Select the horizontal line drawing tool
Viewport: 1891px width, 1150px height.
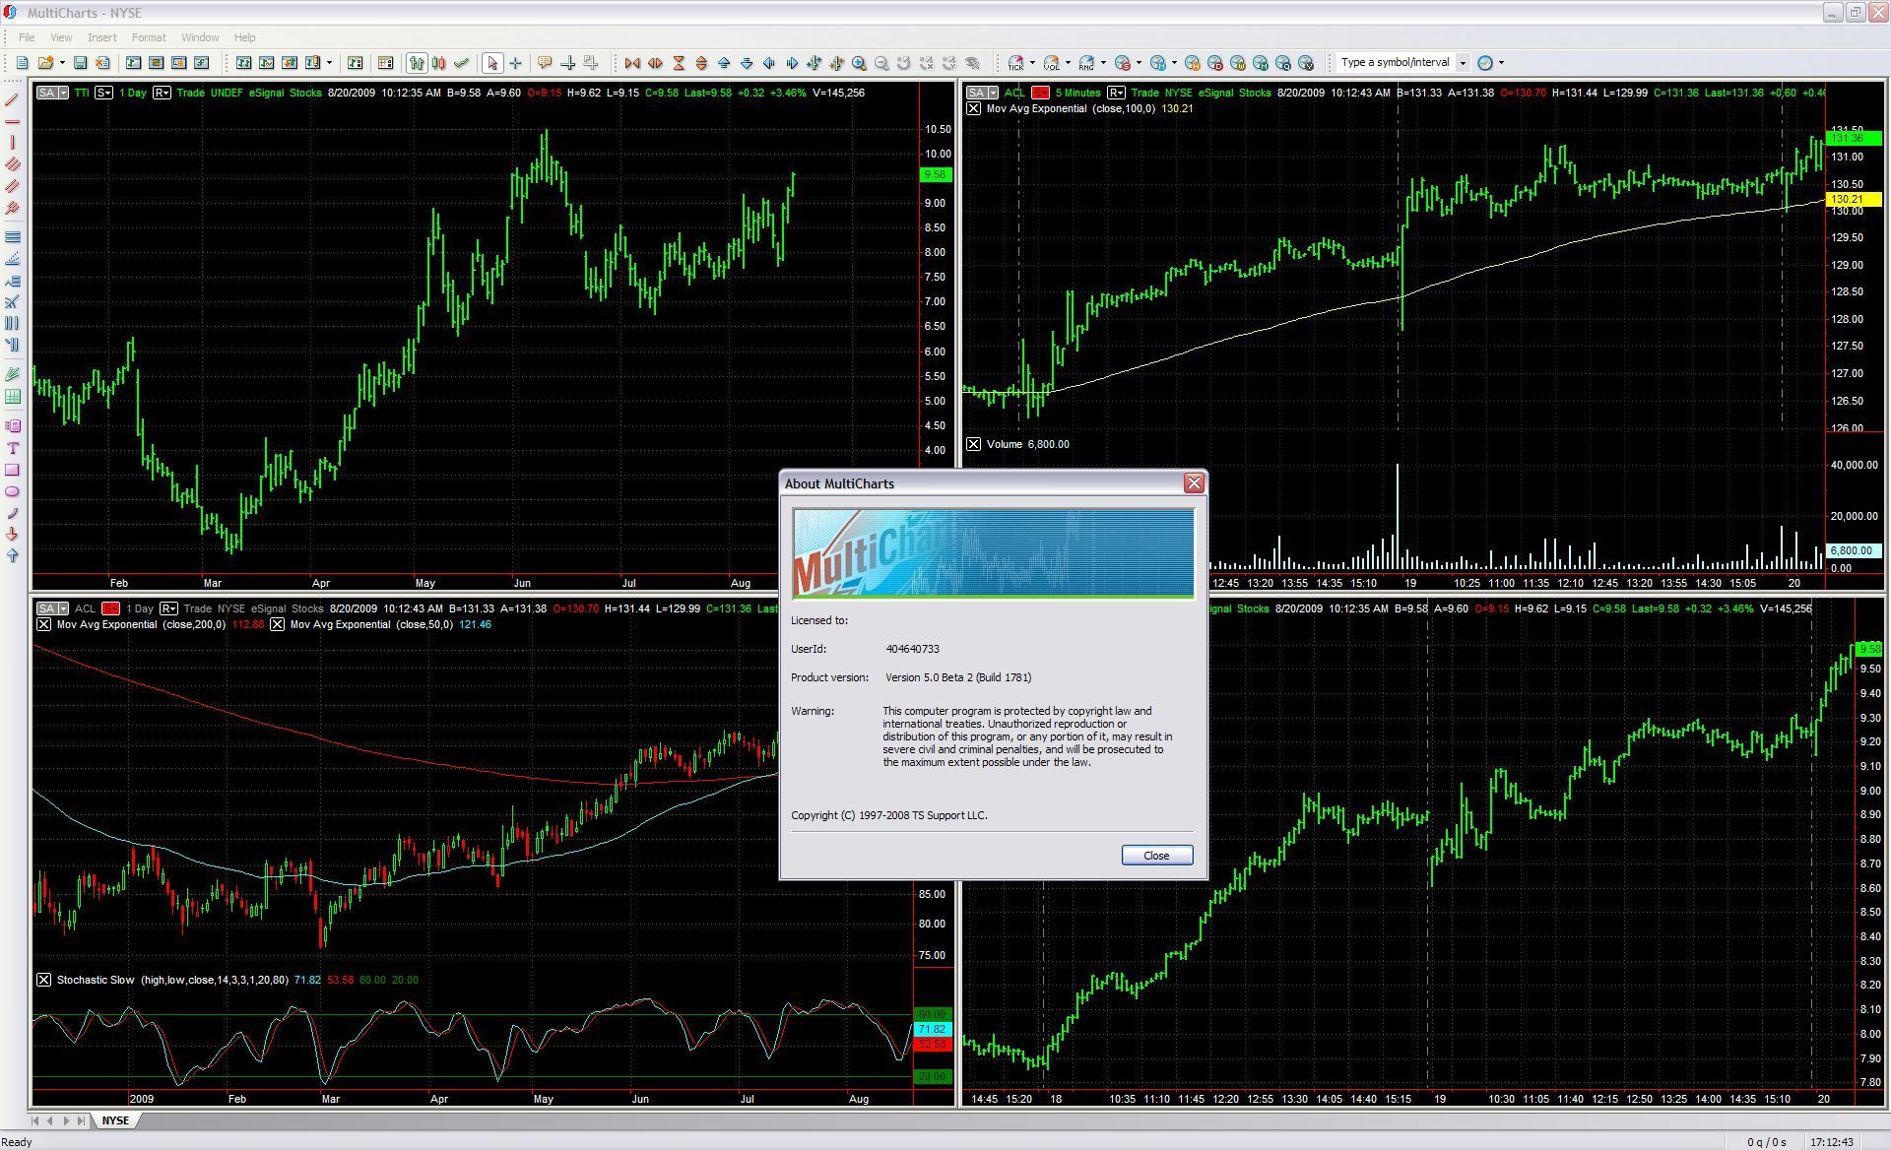[12, 121]
